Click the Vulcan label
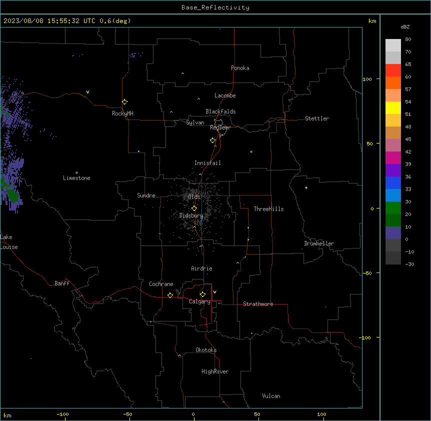Viewport: 431px width, 421px height. (x=271, y=396)
